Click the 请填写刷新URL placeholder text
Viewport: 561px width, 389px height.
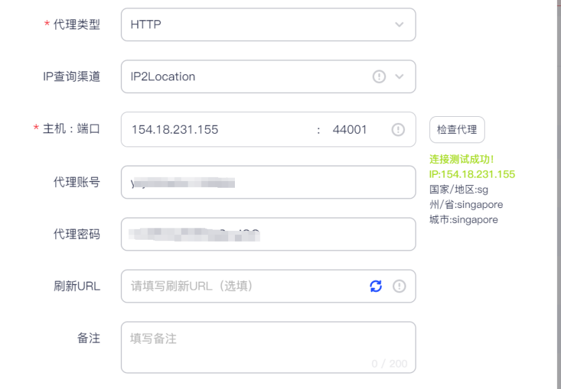coord(192,286)
